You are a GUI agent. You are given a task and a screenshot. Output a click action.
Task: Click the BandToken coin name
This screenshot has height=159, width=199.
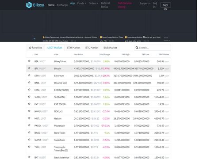point(60,133)
